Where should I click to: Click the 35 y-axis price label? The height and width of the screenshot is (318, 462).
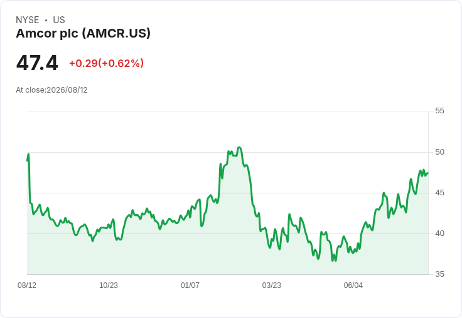pyautogui.click(x=439, y=274)
